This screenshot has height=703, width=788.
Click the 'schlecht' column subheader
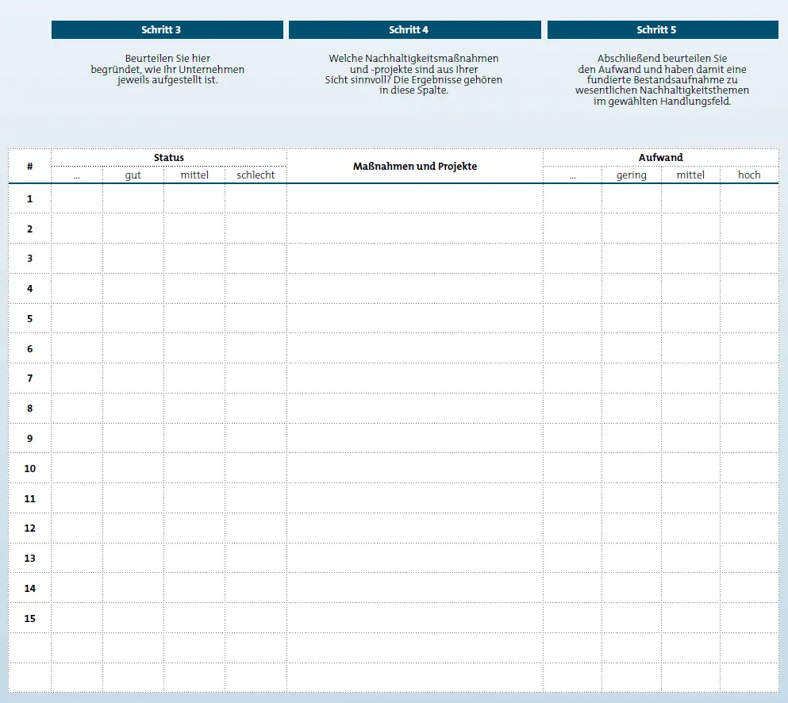256,175
